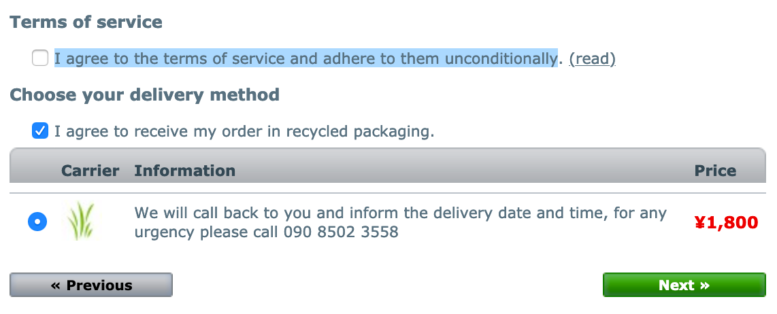Continue with the green Next button
This screenshot has width=777, height=314.
pyautogui.click(x=684, y=285)
